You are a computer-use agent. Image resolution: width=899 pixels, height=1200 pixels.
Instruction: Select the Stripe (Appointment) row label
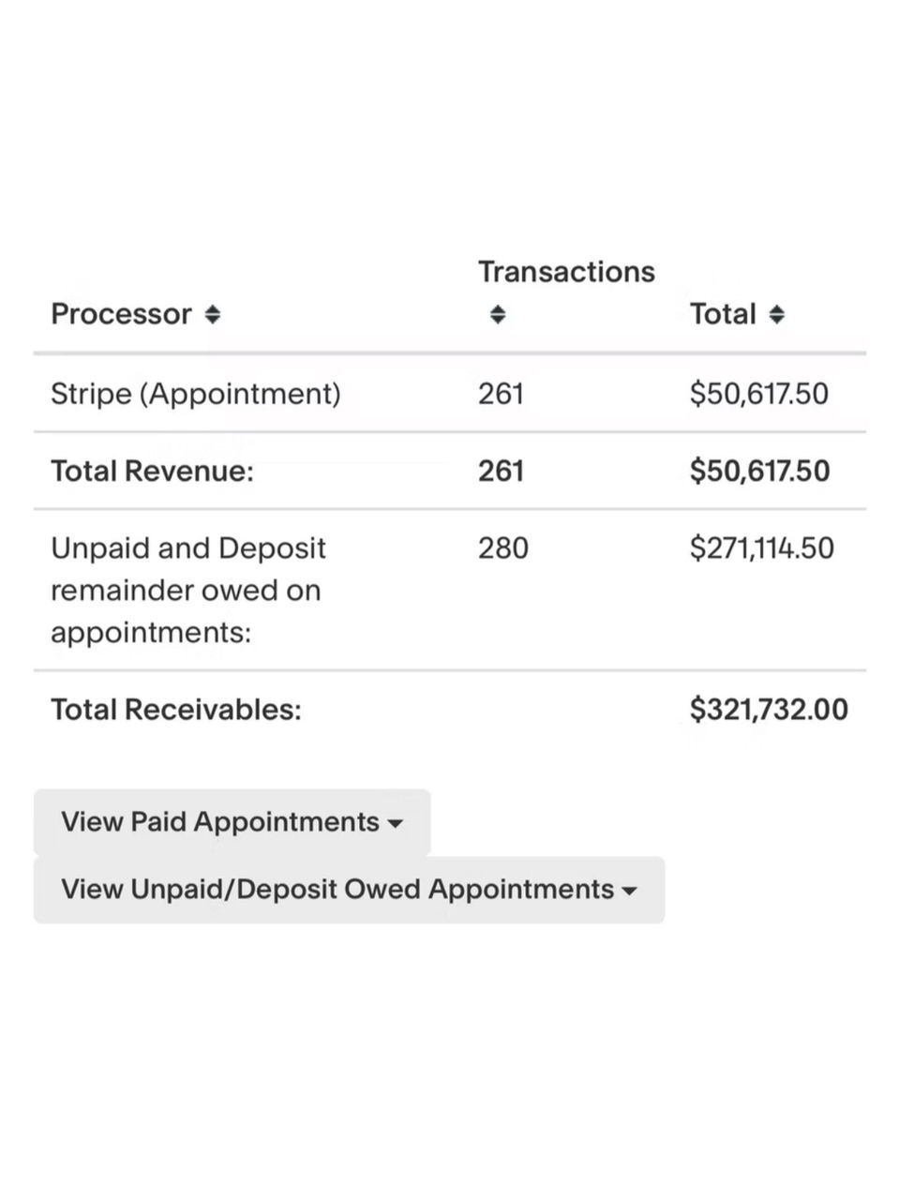(196, 394)
